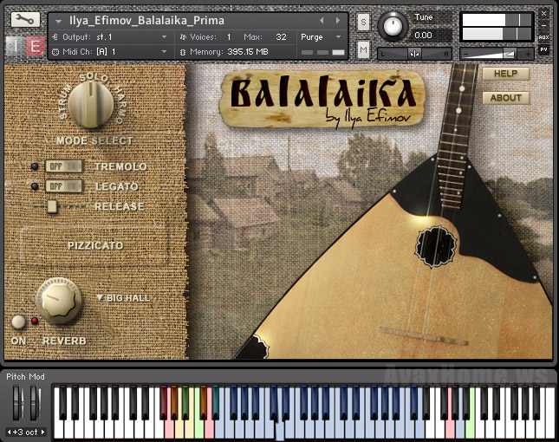559x442 pixels.
Task: Click the LEGATO label
Action: 117,186
